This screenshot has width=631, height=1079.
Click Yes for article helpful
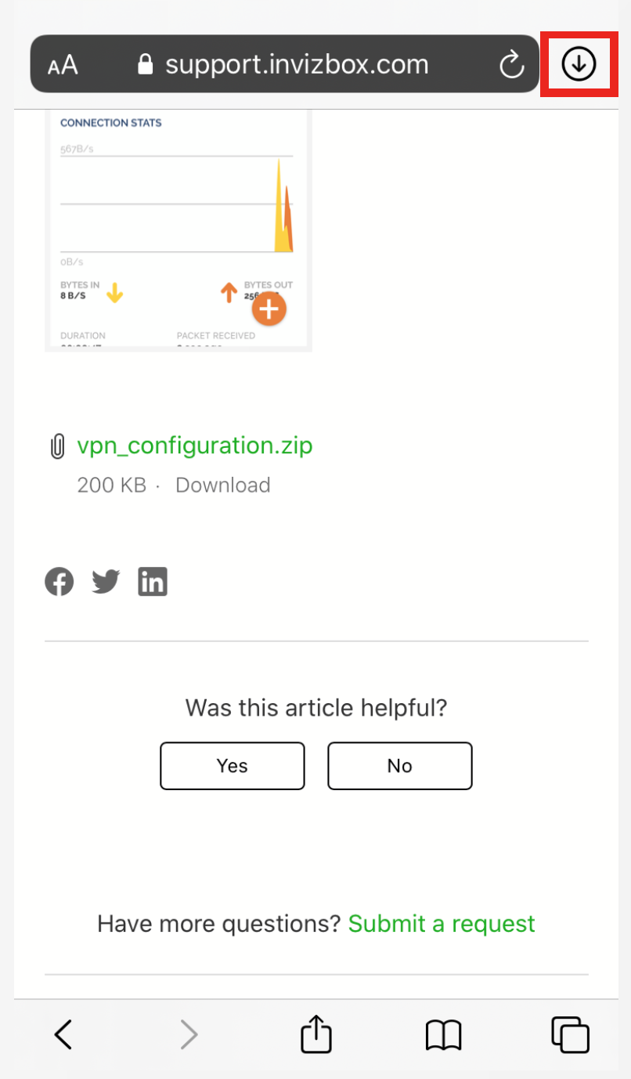(x=232, y=766)
